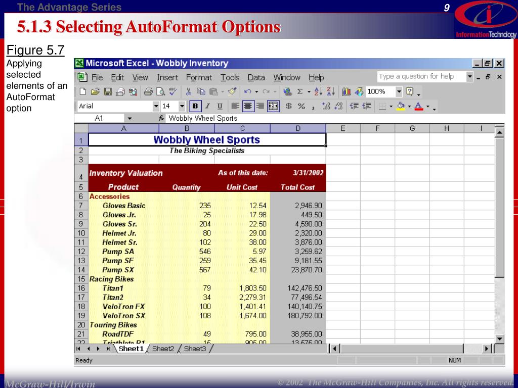Expand the Zoom percentage dropdown
Screen dimensions: 518x388
coord(399,92)
